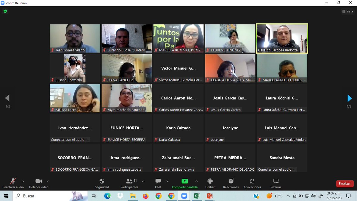Select LAURENCIA NUÑEZ video tile

[x=230, y=38]
